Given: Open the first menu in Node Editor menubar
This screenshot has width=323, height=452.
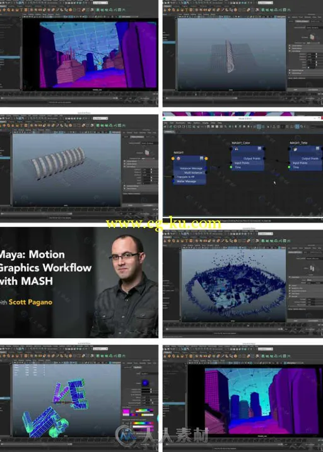Looking at the screenshot, I should pyautogui.click(x=167, y=123).
